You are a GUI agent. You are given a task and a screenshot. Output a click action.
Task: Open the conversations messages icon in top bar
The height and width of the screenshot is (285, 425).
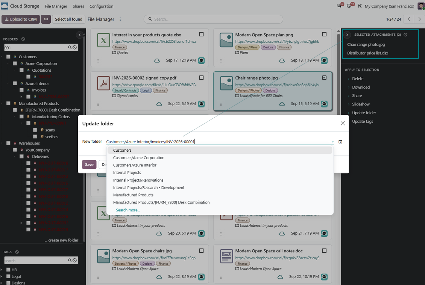339,6
